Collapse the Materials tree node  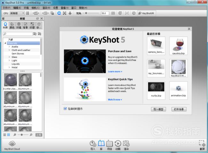(x=5, y=43)
